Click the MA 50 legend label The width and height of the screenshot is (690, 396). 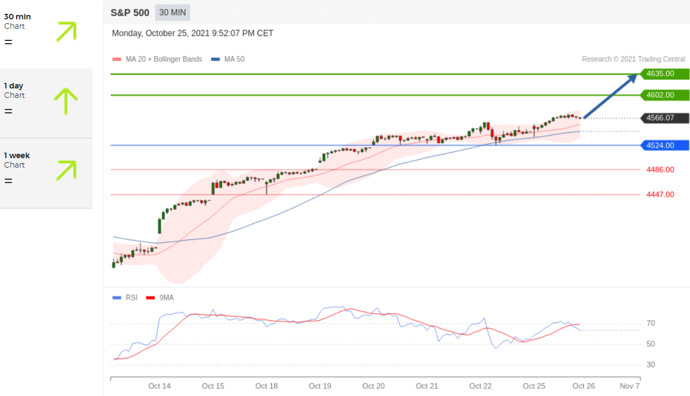[x=234, y=59]
